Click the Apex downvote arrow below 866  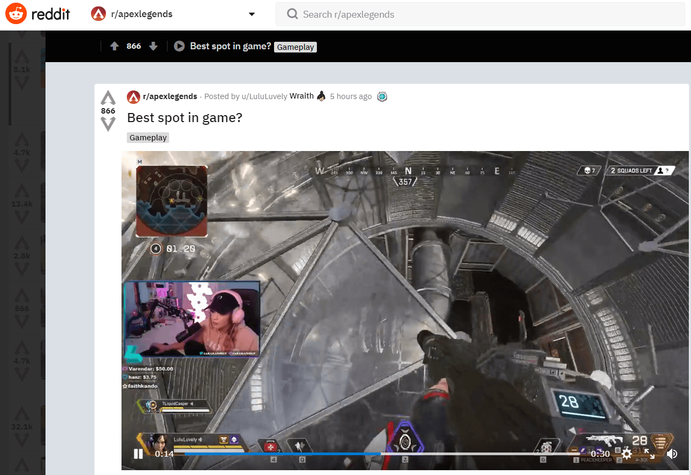point(108,124)
